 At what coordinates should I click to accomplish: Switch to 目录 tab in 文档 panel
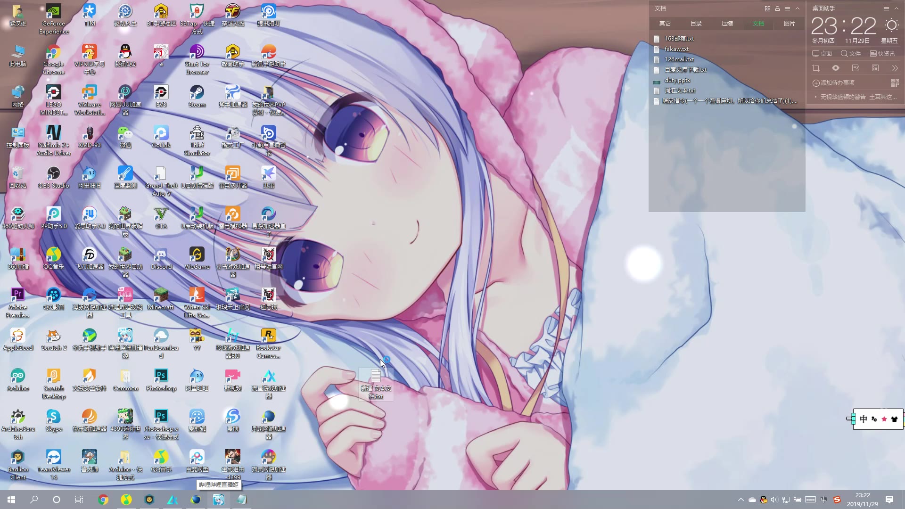696,24
